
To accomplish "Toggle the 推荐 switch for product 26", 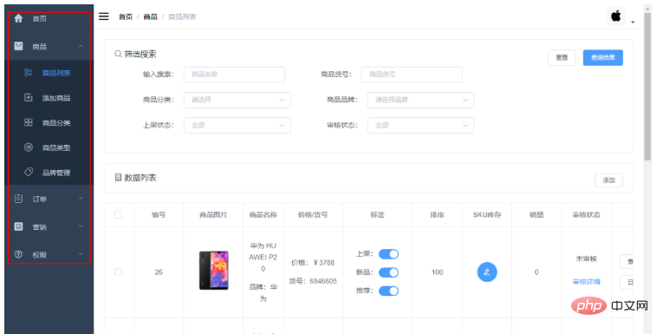I will [x=388, y=291].
